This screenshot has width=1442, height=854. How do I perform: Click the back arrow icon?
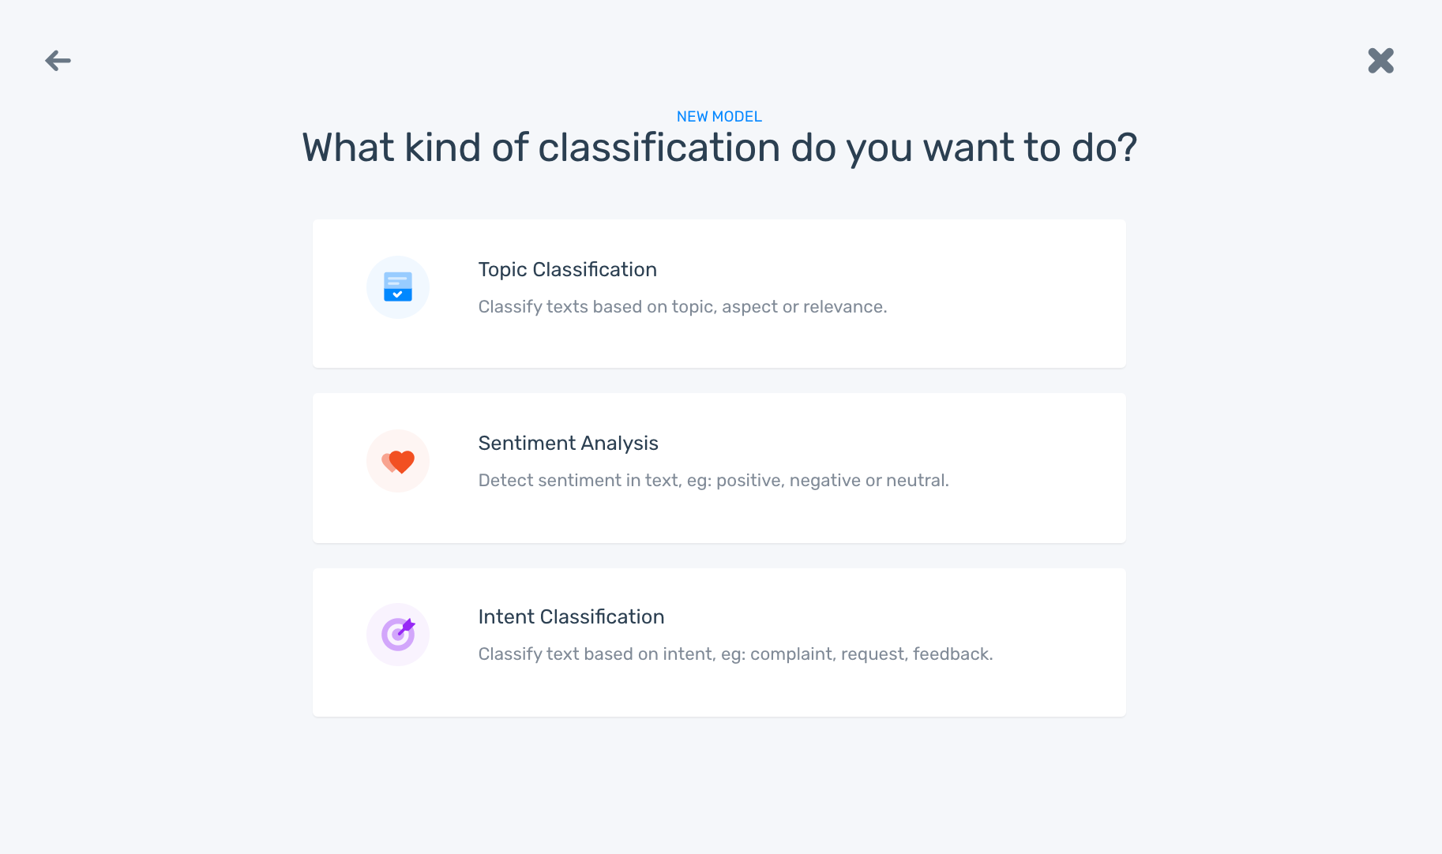(x=58, y=61)
